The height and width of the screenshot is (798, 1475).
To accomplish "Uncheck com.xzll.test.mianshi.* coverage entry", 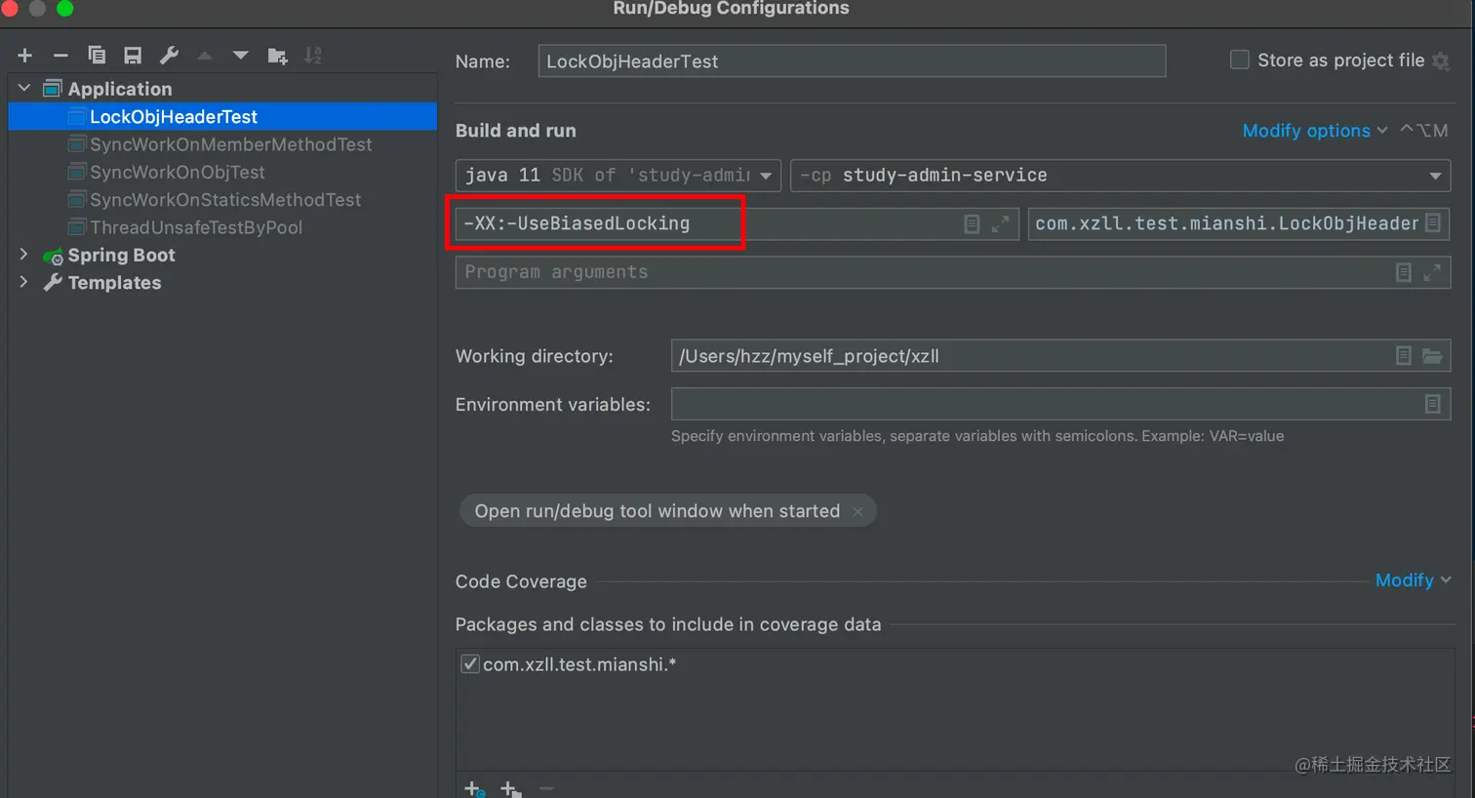I will pos(470,664).
